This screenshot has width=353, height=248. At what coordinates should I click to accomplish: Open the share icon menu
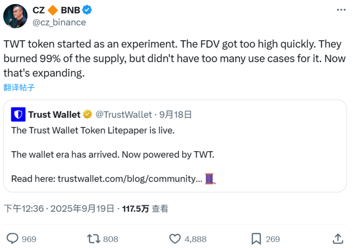point(338,239)
